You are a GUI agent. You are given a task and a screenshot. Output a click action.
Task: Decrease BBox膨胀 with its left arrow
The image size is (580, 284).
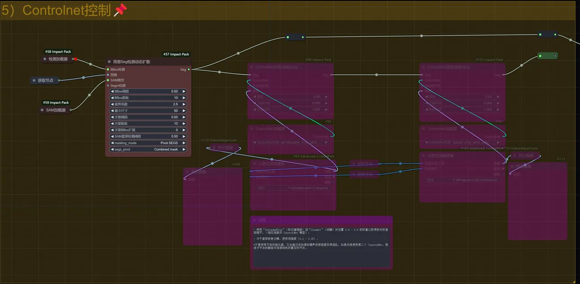pos(112,98)
